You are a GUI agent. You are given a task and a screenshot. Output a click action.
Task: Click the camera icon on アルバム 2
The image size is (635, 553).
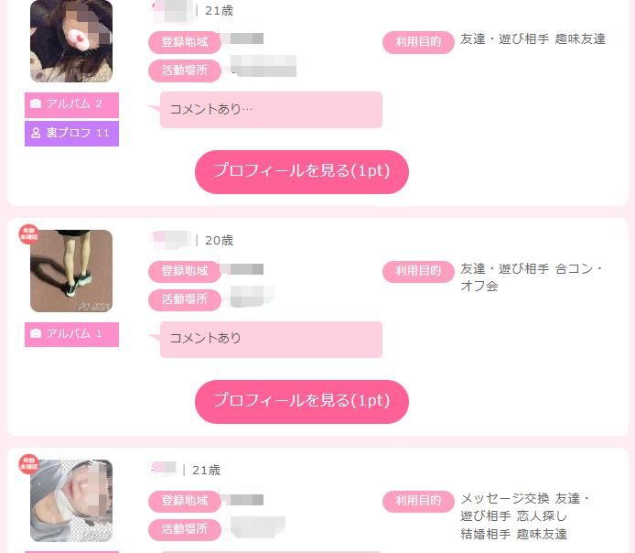[x=36, y=103]
